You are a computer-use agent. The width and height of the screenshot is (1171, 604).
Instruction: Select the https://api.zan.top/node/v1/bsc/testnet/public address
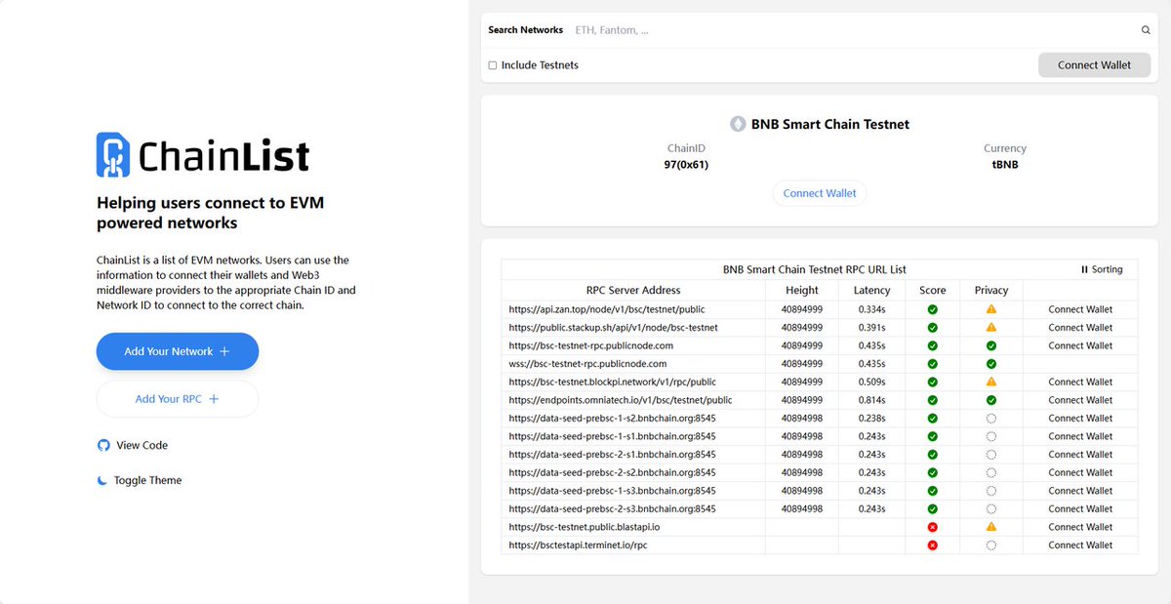point(606,309)
